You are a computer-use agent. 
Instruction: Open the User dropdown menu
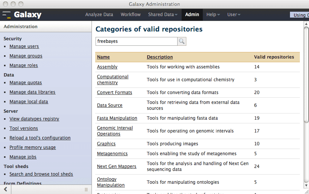(x=234, y=15)
